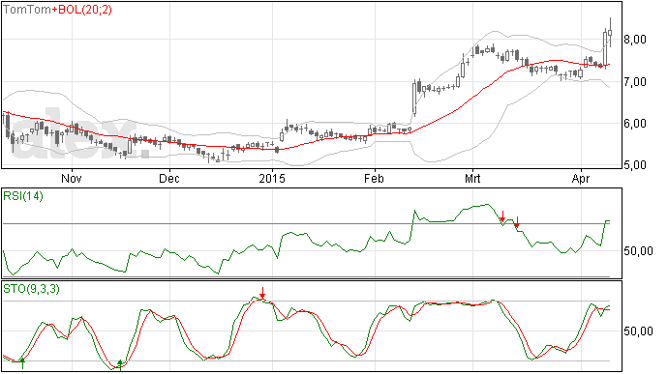Click the first green buy arrow on stochastic
This screenshot has width=668, height=374.
tap(22, 363)
